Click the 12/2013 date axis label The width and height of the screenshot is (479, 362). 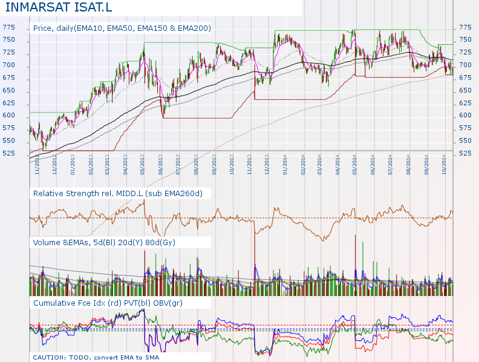pyautogui.click(x=267, y=165)
